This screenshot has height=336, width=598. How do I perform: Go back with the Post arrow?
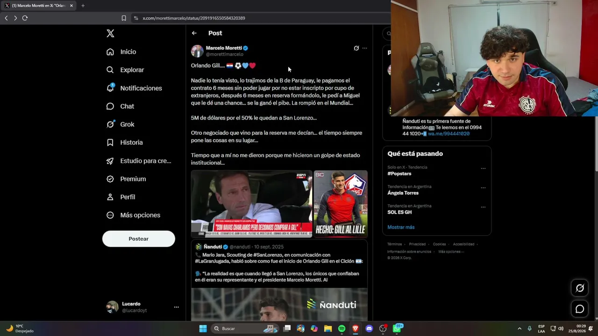click(x=194, y=33)
